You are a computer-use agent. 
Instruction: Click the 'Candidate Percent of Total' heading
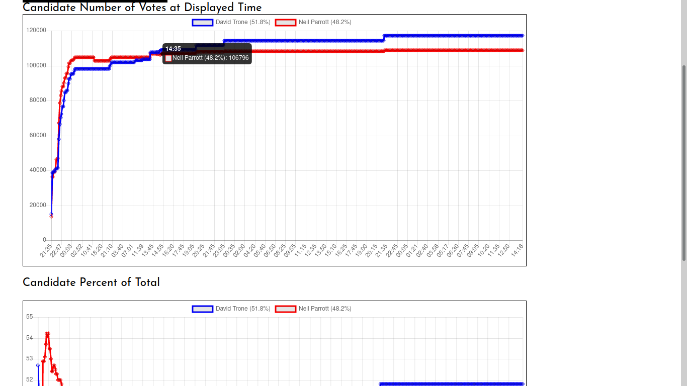91,282
